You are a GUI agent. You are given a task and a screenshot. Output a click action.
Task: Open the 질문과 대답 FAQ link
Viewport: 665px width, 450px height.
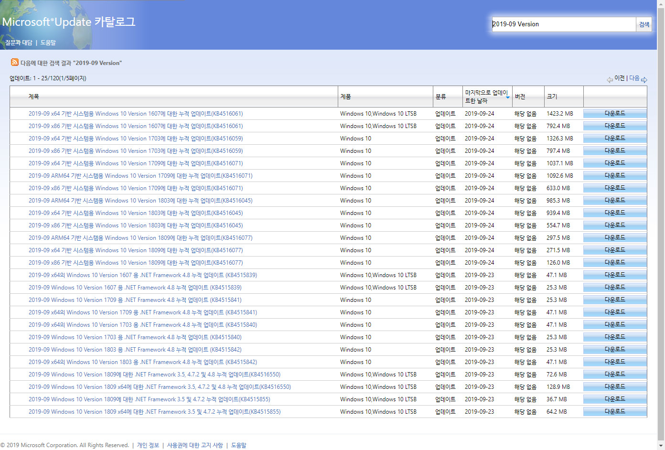pyautogui.click(x=19, y=43)
